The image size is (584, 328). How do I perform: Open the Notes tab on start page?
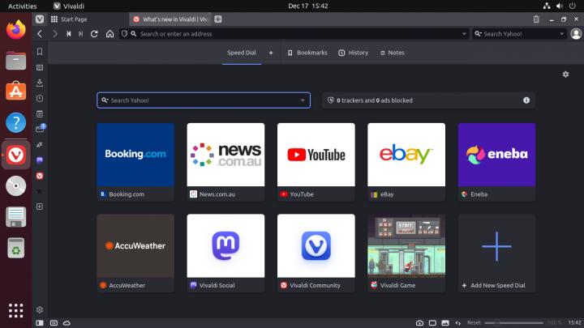pyautogui.click(x=392, y=53)
